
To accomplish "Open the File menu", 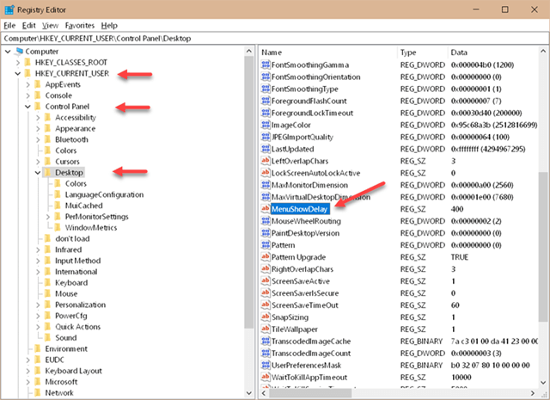I will click(9, 25).
